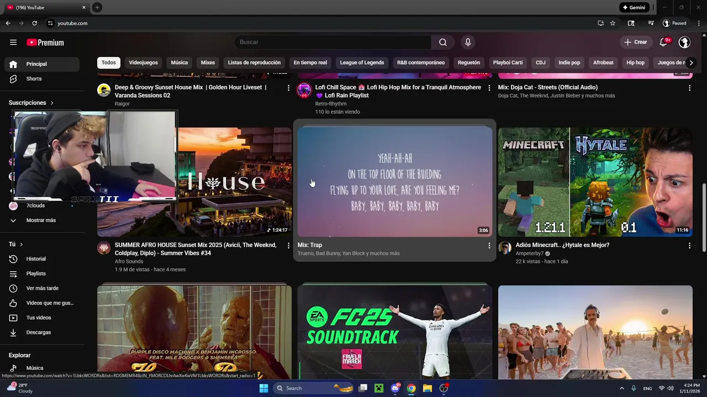Click the Buscar search field

pyautogui.click(x=333, y=42)
